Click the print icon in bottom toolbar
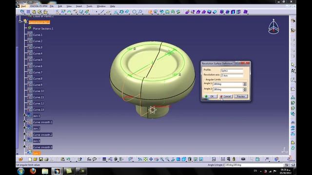Image resolution: width=312 pixels, height=175 pixels. 46,159
